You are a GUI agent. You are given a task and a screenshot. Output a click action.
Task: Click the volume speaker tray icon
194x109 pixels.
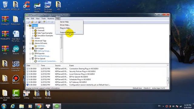pyautogui.click(x=173, y=106)
